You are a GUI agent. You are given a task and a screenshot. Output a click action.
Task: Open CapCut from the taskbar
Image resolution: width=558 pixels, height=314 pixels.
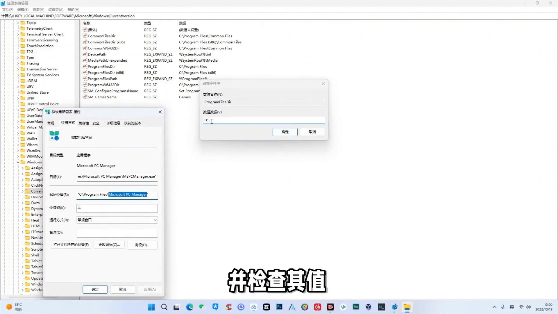(x=267, y=307)
